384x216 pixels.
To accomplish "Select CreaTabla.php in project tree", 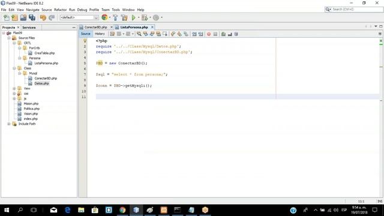I will 44,53.
